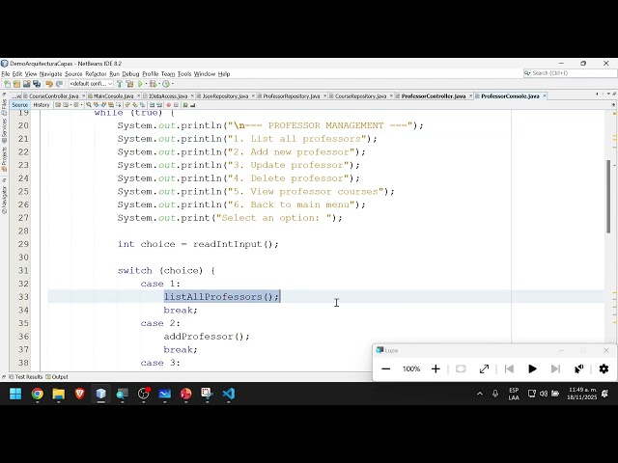
Task: Open the Output panel button
Action: click(57, 377)
